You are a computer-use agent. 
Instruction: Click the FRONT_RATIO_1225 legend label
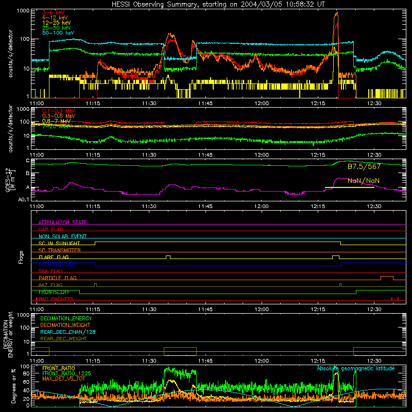pos(66,373)
